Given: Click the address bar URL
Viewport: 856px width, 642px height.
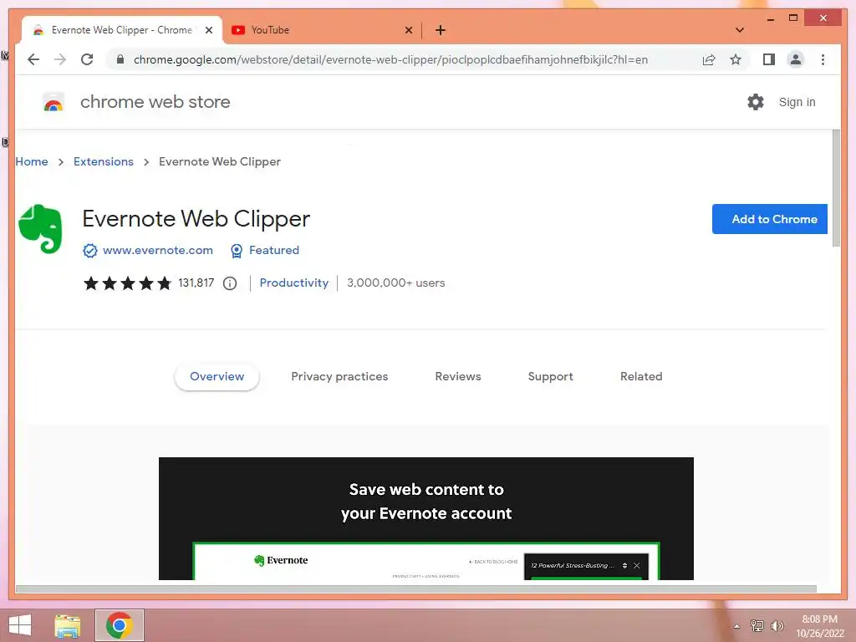Looking at the screenshot, I should (390, 59).
